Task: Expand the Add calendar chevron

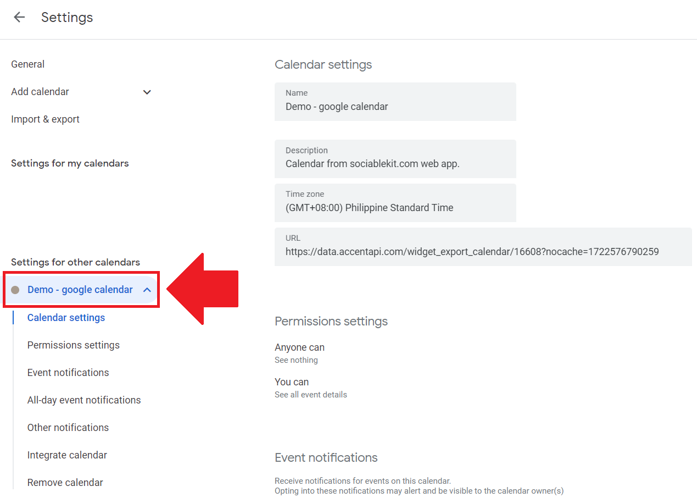Action: (x=147, y=92)
